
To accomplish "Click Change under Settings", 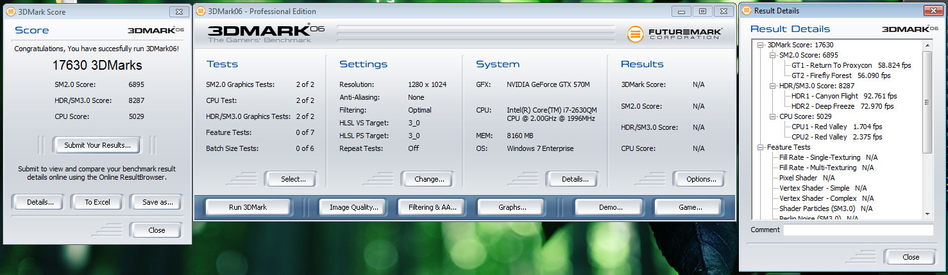I will 429,179.
